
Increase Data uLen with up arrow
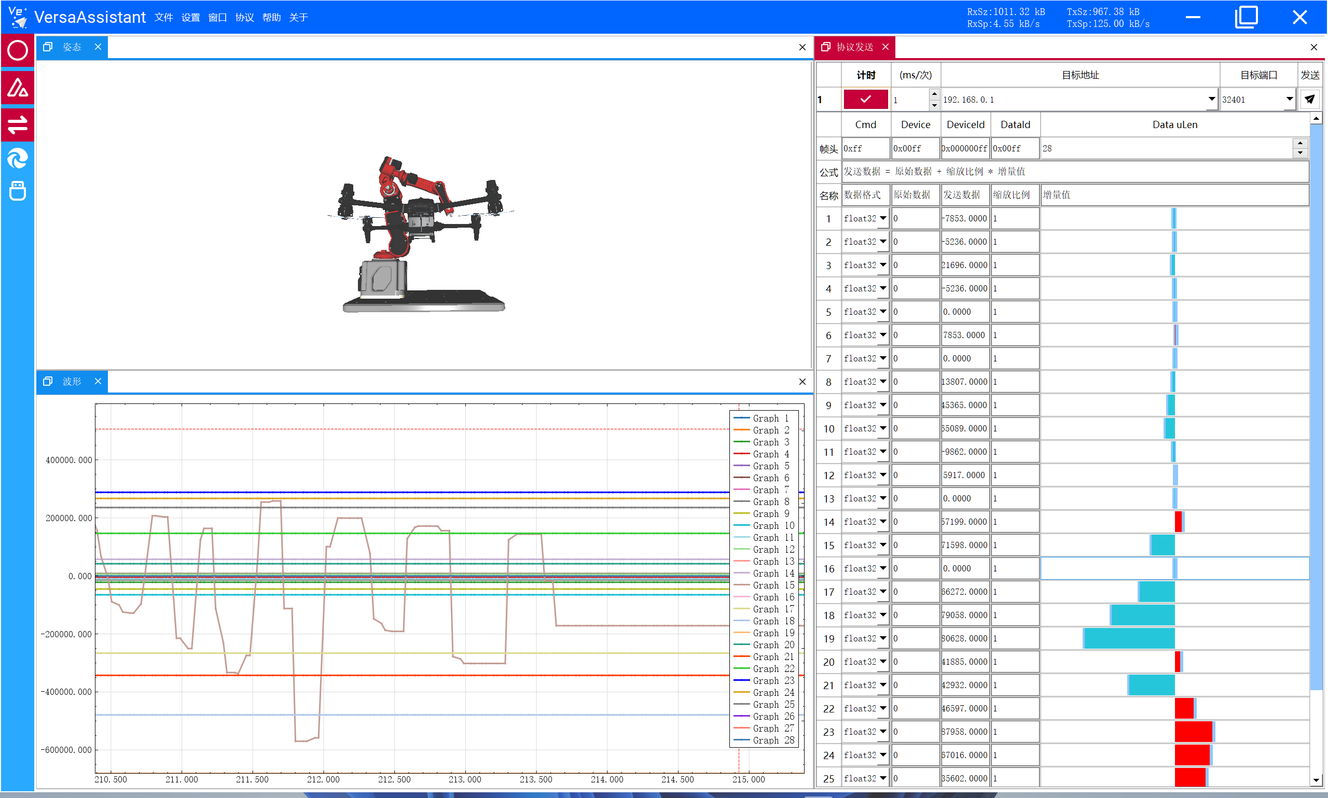click(1299, 143)
